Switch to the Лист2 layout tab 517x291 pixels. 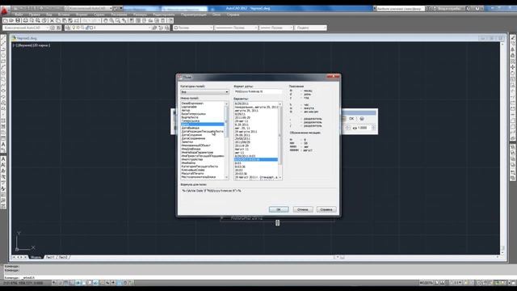click(x=63, y=257)
